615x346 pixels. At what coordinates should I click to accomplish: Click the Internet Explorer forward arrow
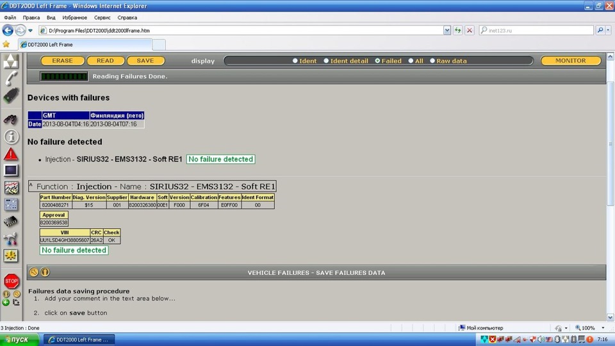20,30
